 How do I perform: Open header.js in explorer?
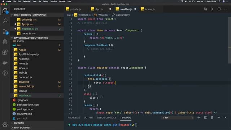[x=24, y=59]
